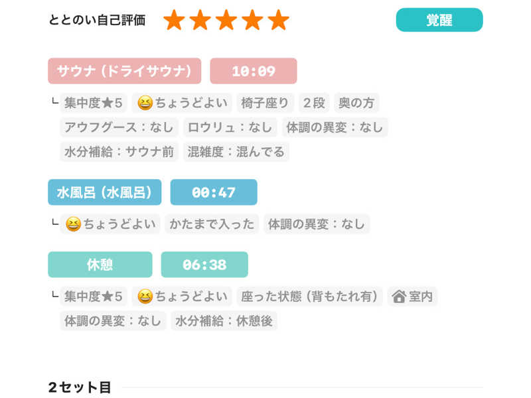Click the 10:09 sauna time badge

253,71
